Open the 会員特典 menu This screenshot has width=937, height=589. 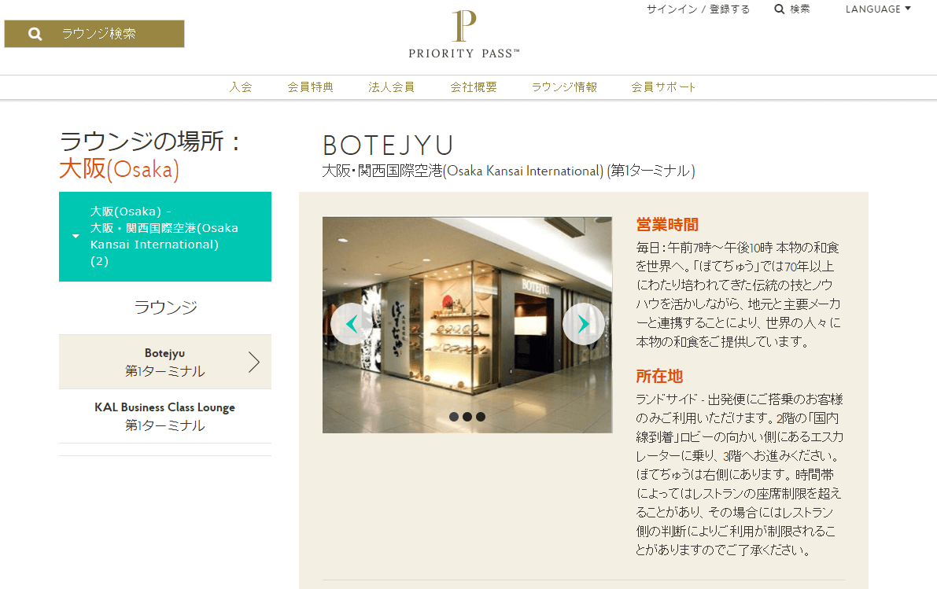click(x=310, y=87)
